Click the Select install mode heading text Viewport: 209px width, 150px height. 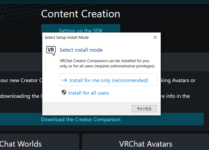81,50
